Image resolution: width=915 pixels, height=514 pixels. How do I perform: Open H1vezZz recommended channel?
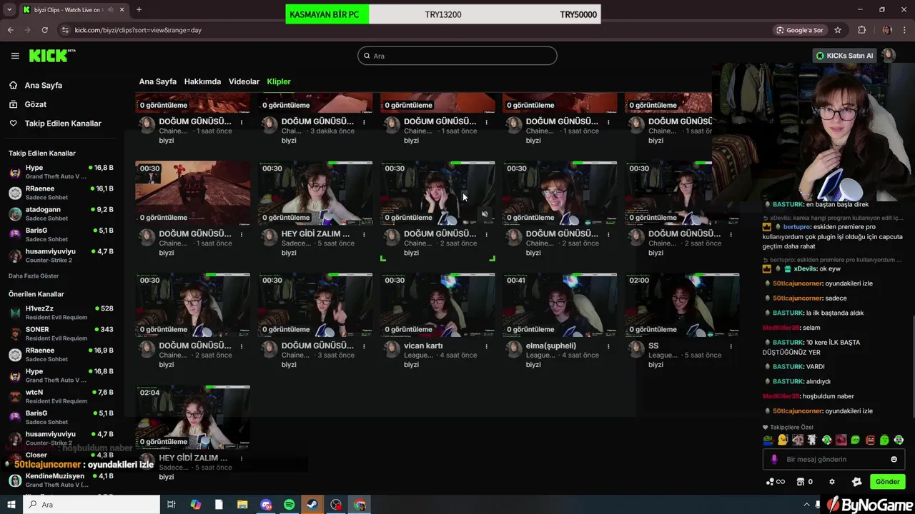point(61,313)
